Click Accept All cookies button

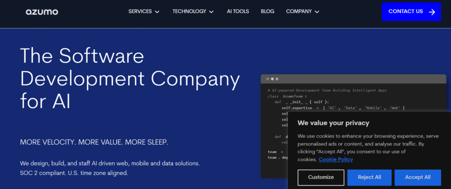(418, 177)
